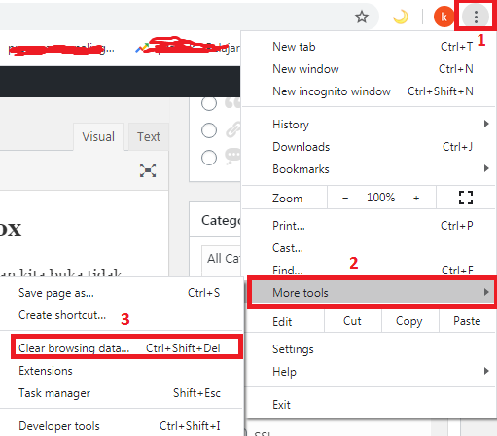Image resolution: width=497 pixels, height=436 pixels.
Task: Choose Exit from the Chrome menu
Action: [370, 405]
